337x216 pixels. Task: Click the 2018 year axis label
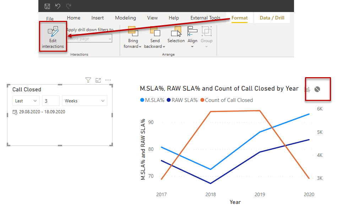211,194
